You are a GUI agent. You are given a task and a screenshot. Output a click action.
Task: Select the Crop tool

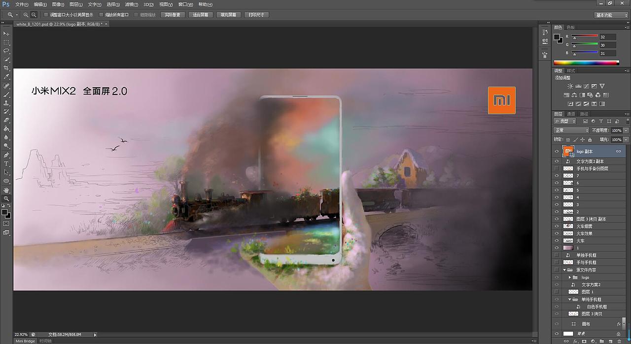pyautogui.click(x=6, y=68)
